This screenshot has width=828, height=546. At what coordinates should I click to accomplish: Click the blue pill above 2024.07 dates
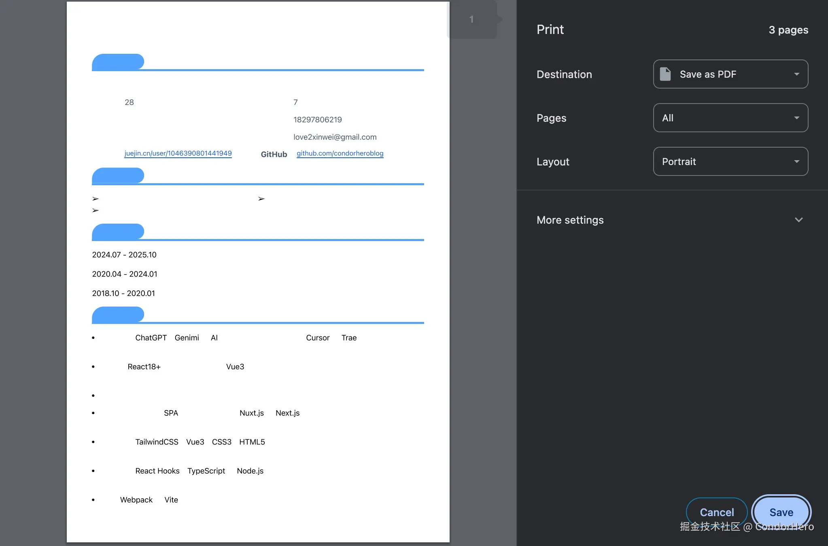(118, 232)
